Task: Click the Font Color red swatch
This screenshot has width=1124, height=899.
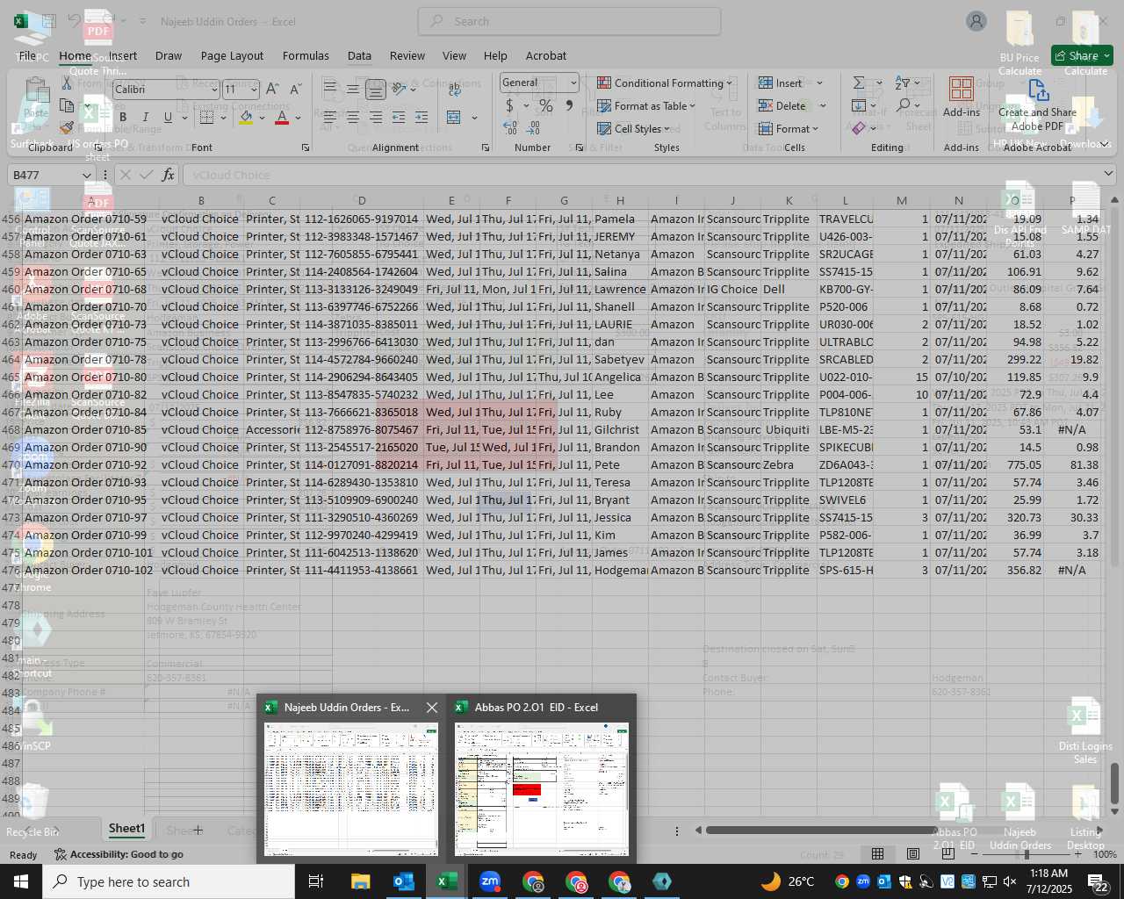Action: coord(282,117)
